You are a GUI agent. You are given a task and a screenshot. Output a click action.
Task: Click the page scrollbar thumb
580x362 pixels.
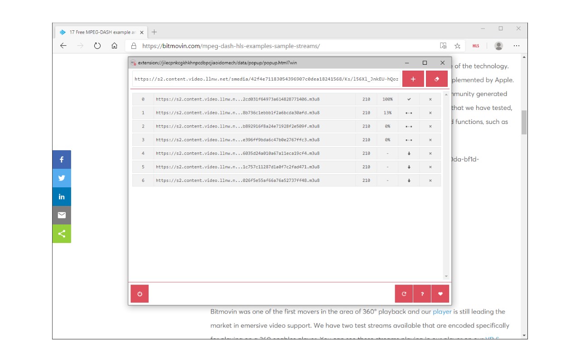[x=524, y=122]
